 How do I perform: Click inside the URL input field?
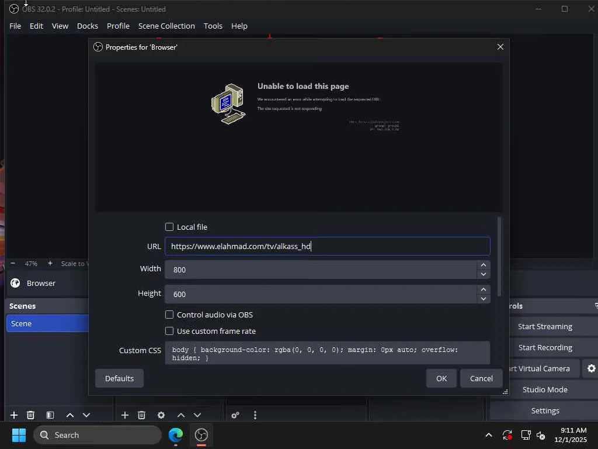coord(327,246)
